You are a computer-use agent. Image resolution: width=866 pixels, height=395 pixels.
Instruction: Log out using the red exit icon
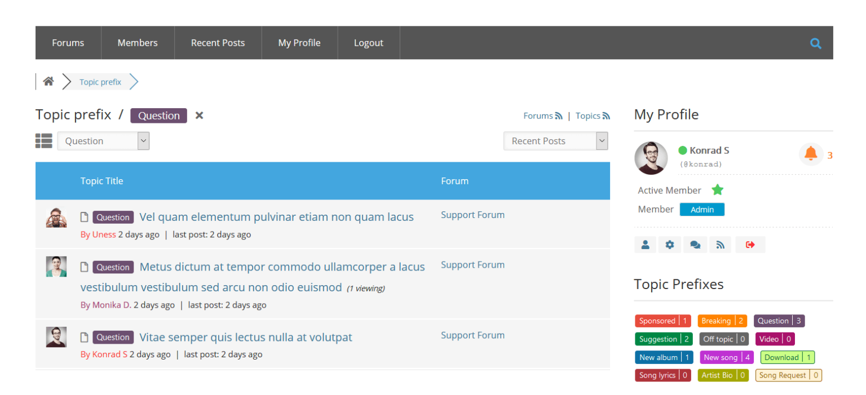click(750, 244)
